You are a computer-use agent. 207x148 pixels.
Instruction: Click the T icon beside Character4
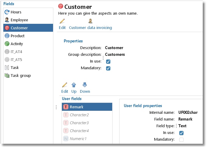66,131
